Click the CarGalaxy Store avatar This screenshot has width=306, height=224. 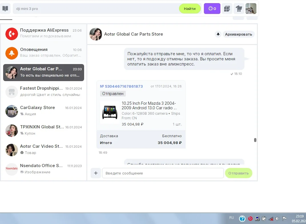(12, 111)
